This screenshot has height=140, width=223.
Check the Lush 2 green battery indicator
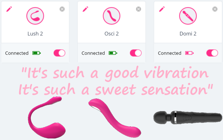coord(37,53)
